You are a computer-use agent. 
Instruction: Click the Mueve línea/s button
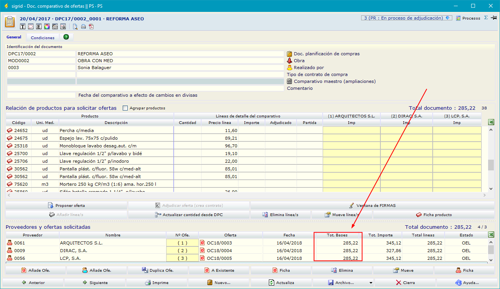[x=342, y=215]
